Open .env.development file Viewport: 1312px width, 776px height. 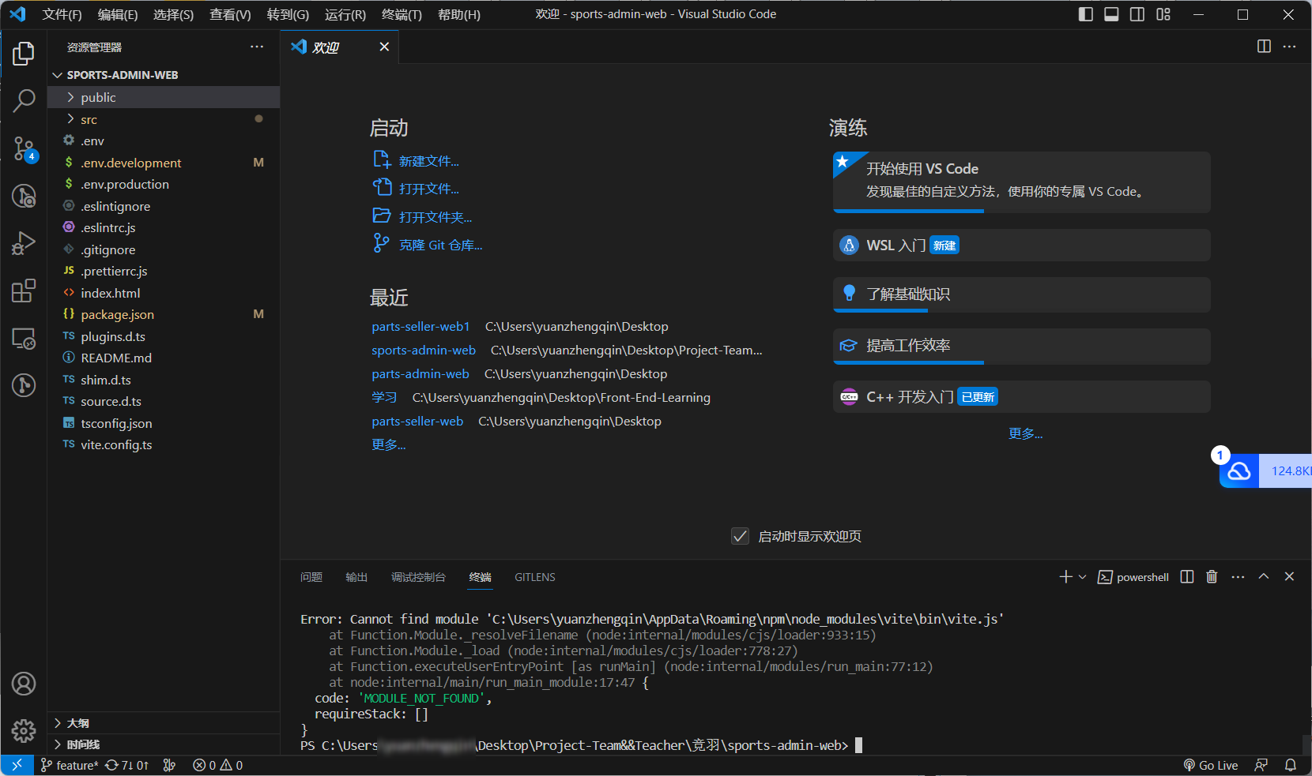pyautogui.click(x=164, y=163)
